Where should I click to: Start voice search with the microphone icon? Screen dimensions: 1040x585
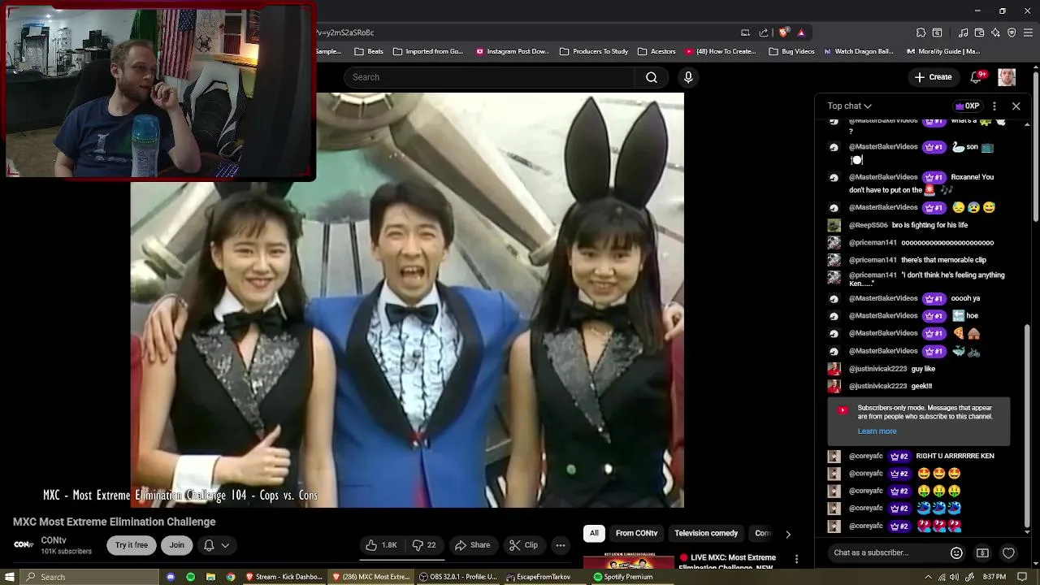[688, 77]
